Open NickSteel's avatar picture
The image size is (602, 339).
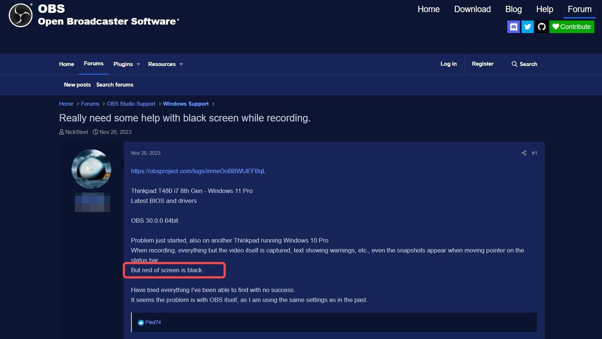coord(91,169)
